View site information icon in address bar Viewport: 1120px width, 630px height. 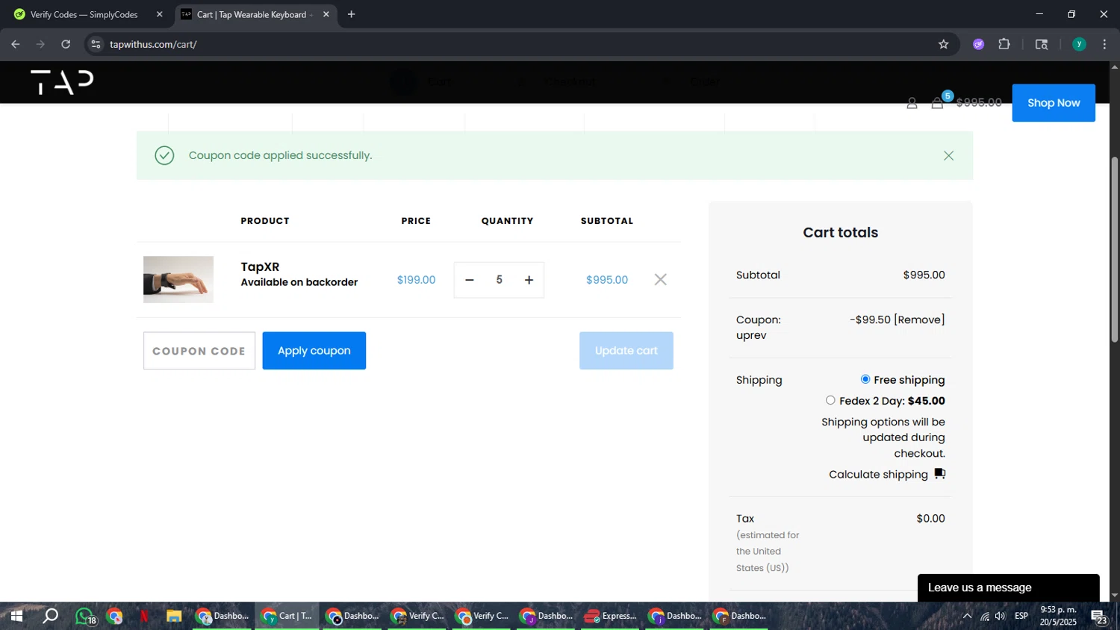(96, 44)
